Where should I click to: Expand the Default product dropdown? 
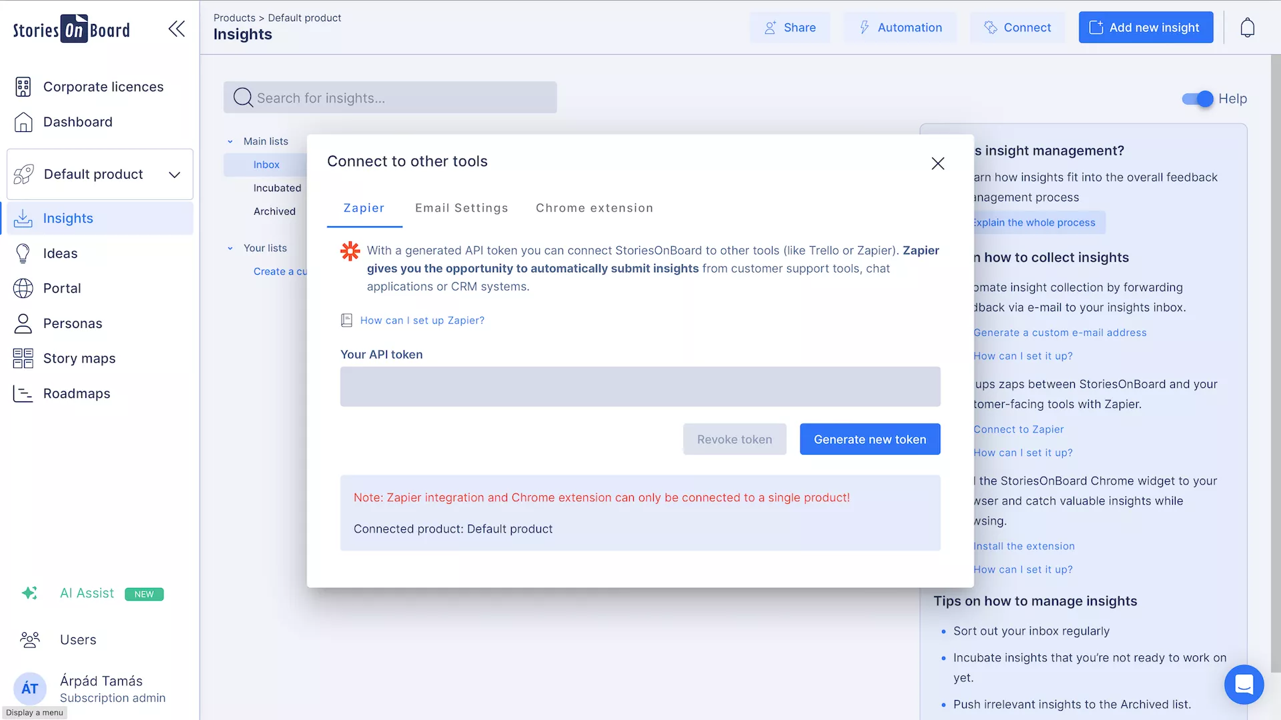(174, 175)
